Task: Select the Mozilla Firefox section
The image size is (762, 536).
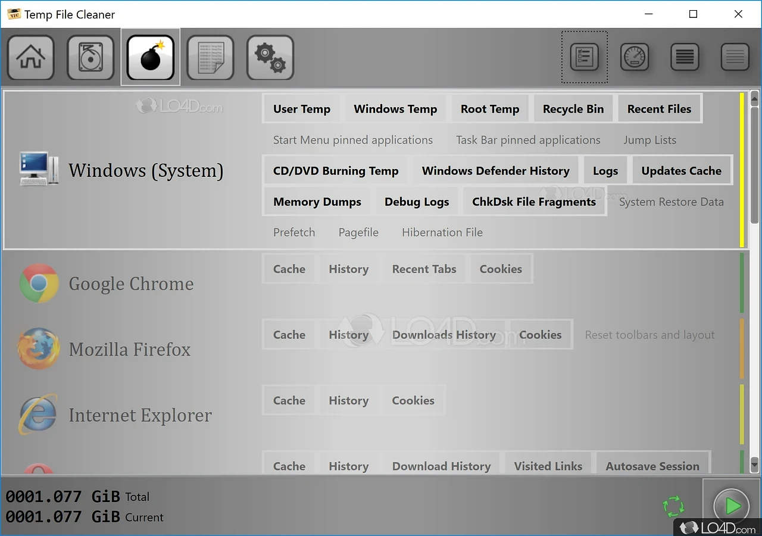Action: pos(129,350)
